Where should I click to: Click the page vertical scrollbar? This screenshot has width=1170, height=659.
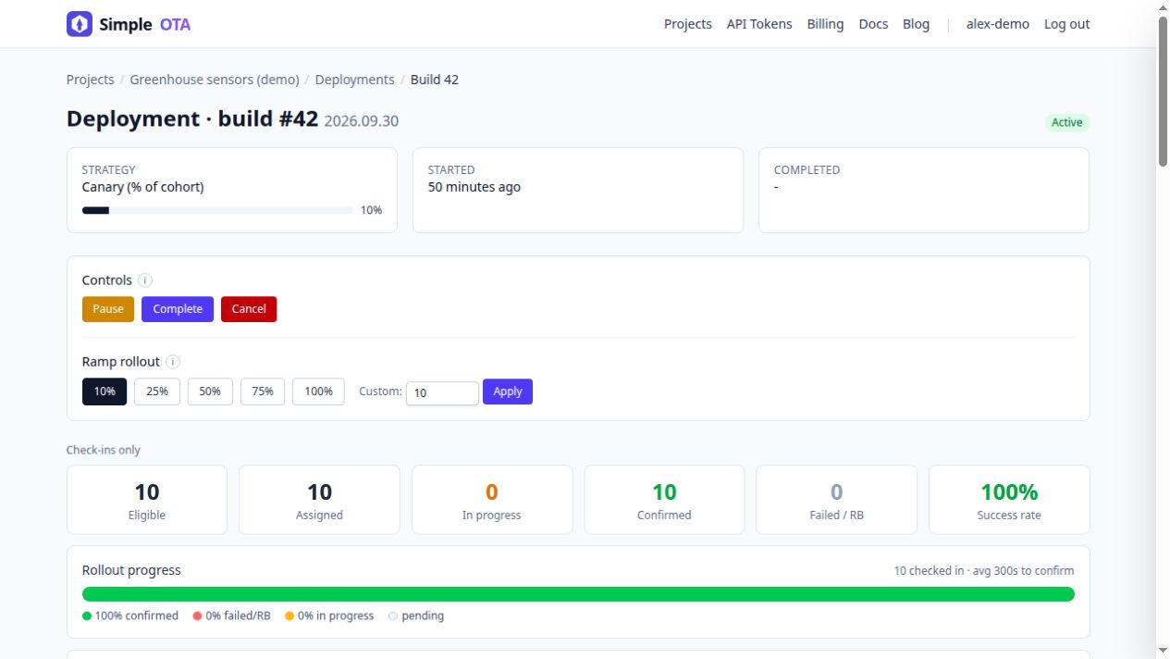(1163, 93)
